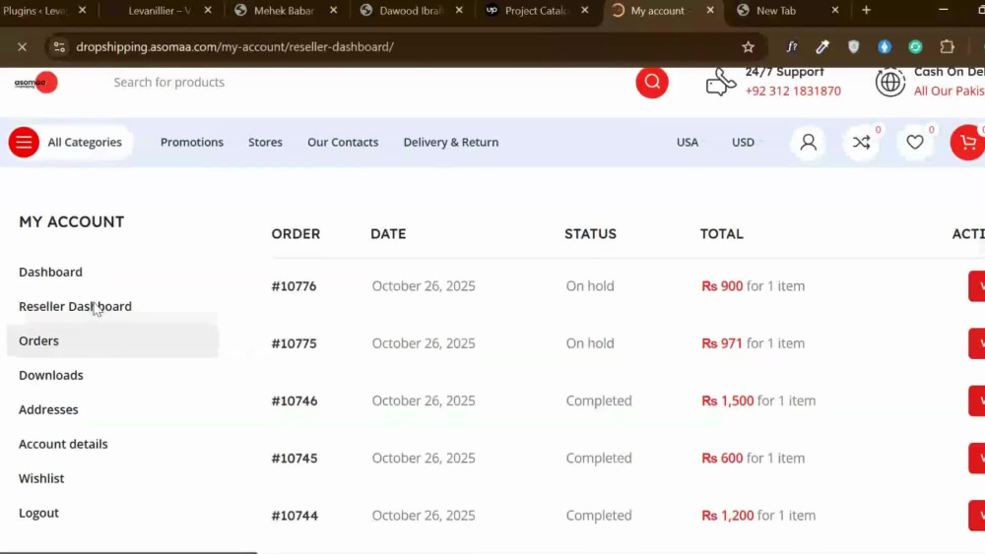Image resolution: width=985 pixels, height=554 pixels.
Task: Open Orders in account sidebar
Action: 39,341
